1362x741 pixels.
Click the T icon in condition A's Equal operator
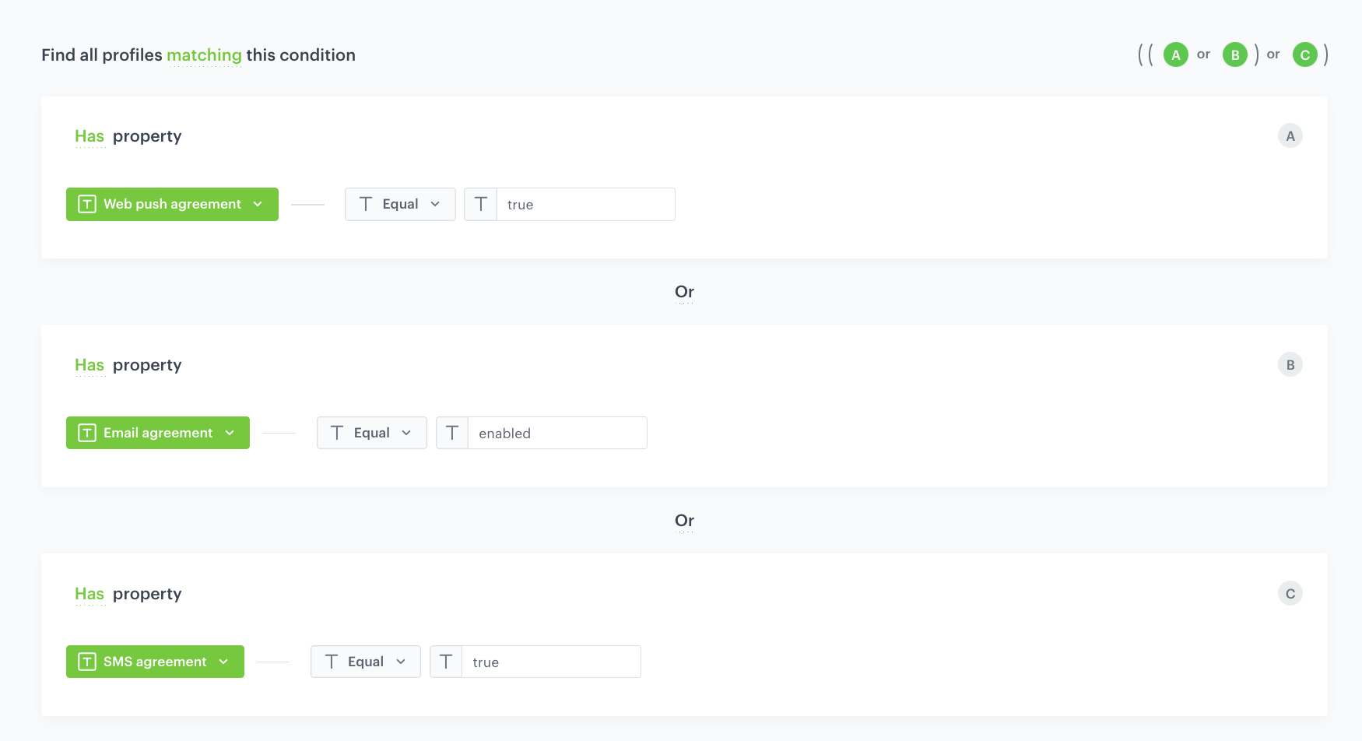(x=366, y=204)
